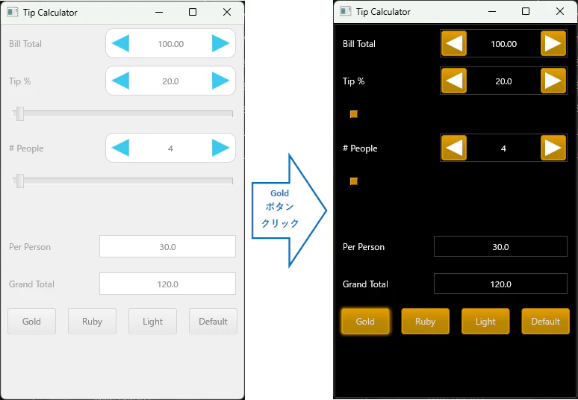Decrease # People in the light window

[x=120, y=148]
